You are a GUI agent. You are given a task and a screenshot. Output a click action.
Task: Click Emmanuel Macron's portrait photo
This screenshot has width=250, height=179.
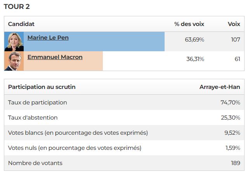(14, 61)
